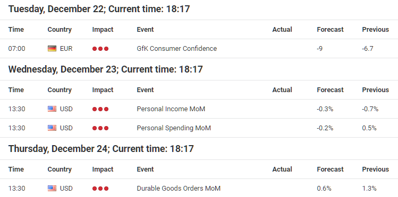The width and height of the screenshot is (398, 197).
Task: Open Personal Income MoM event
Action: (x=171, y=109)
